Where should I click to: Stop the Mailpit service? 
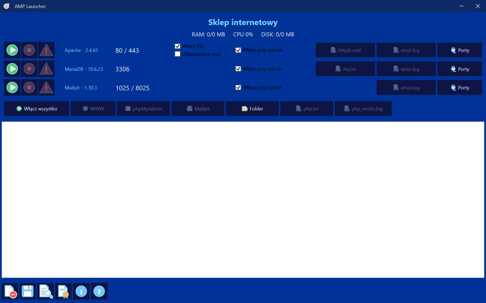29,88
